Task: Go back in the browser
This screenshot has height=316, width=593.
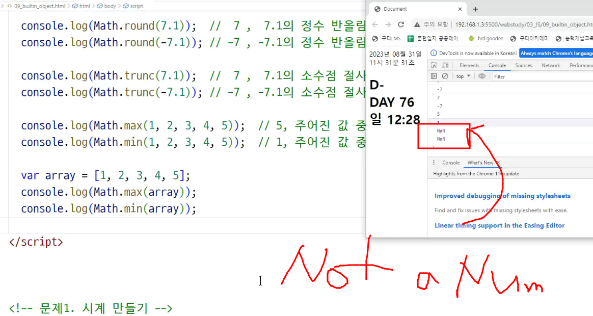Action: [x=375, y=24]
